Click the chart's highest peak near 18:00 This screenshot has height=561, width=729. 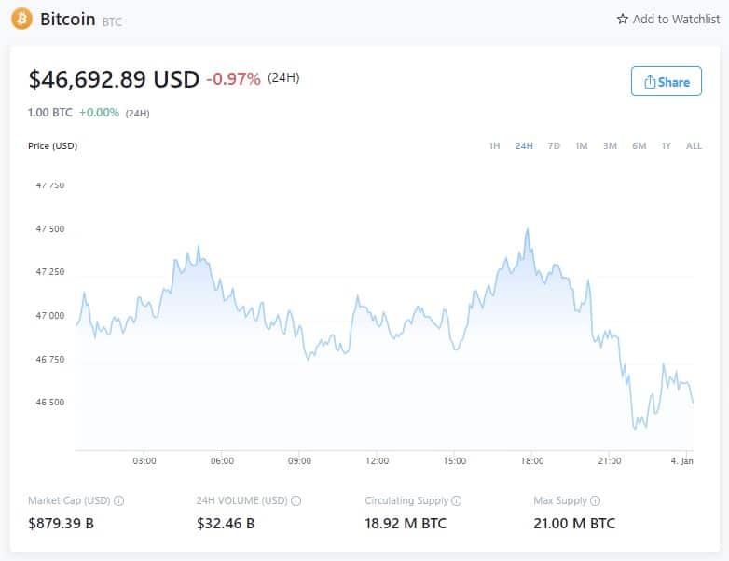click(x=528, y=229)
